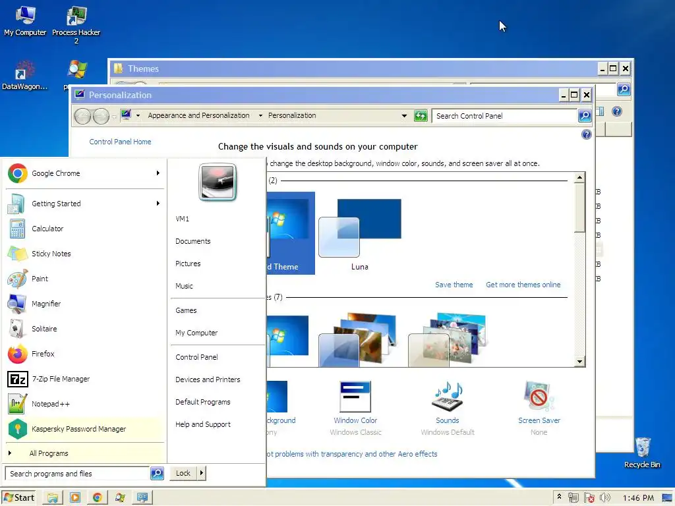Open My Computer desktop icon

25,22
